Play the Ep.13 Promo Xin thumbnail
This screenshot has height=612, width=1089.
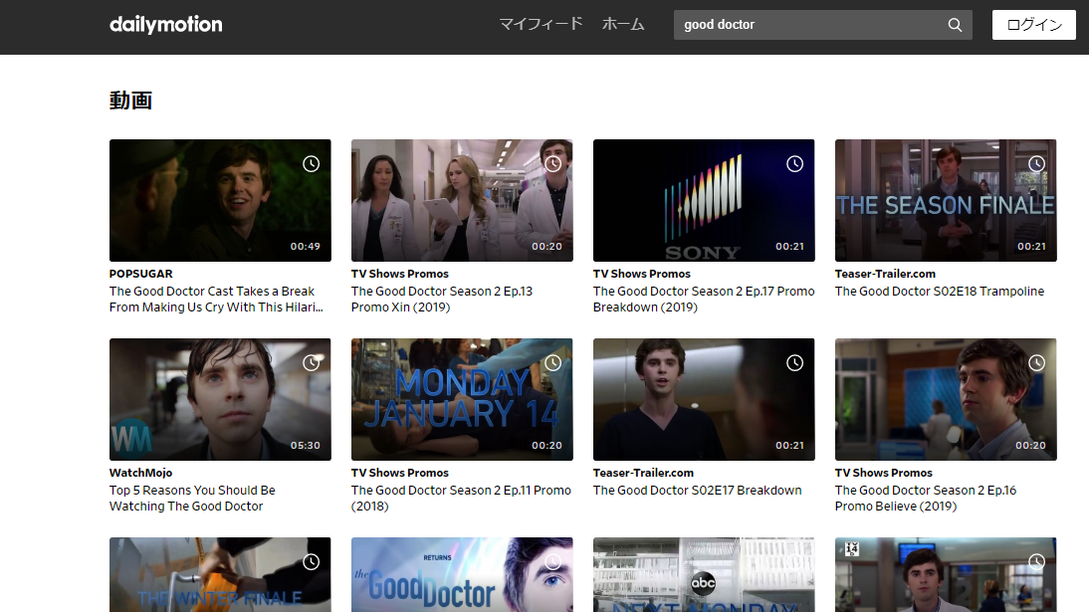click(462, 201)
